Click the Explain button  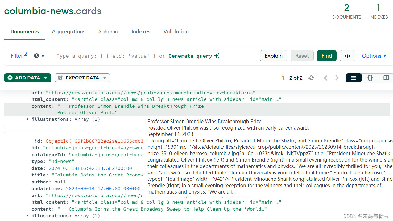(x=274, y=56)
